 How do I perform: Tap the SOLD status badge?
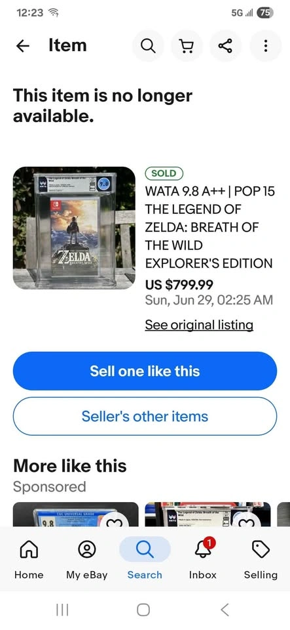[x=164, y=173]
